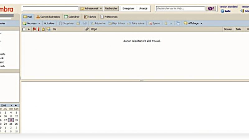Viewport: 249px width, 140px height.
Task: Go to next month in mini calendar
Action: coord(11,105)
